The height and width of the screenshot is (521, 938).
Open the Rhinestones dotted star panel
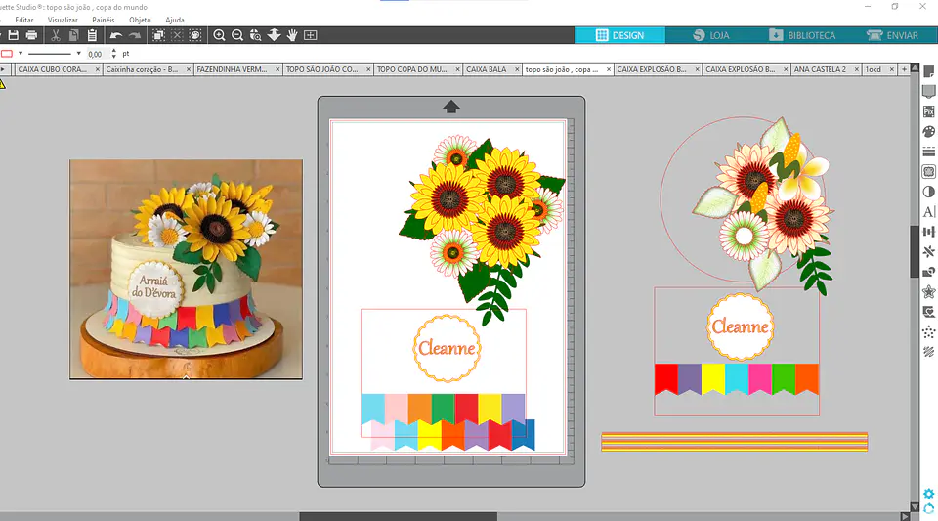pyautogui.click(x=928, y=332)
